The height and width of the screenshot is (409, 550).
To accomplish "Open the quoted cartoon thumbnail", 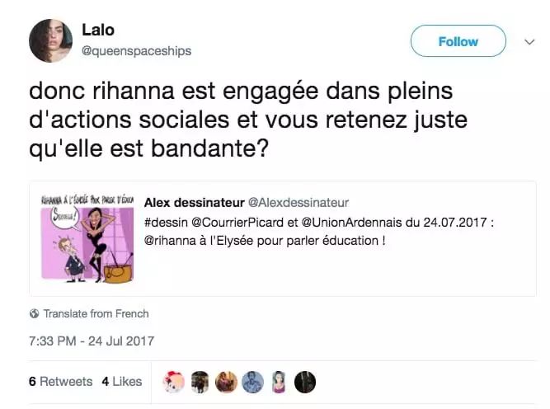I will coord(87,239).
